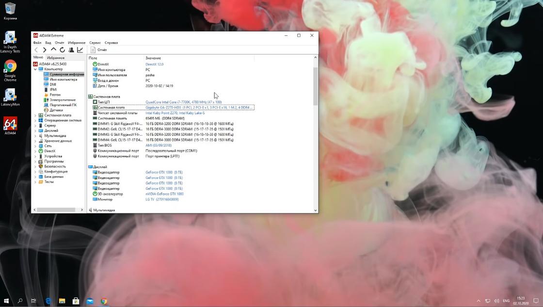Image resolution: width=543 pixels, height=307 pixels.
Task: Open the Избранное menu in the menu bar
Action: (x=77, y=43)
